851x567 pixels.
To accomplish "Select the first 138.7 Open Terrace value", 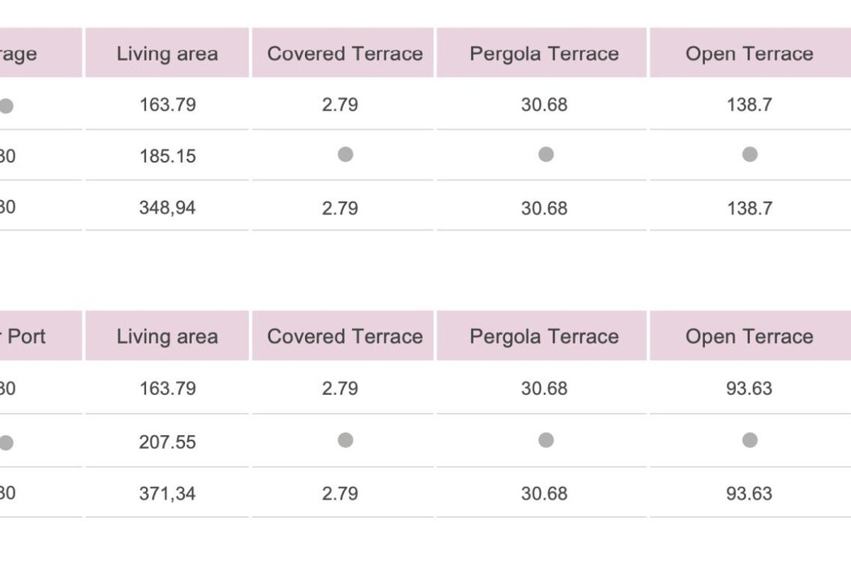I will (749, 105).
